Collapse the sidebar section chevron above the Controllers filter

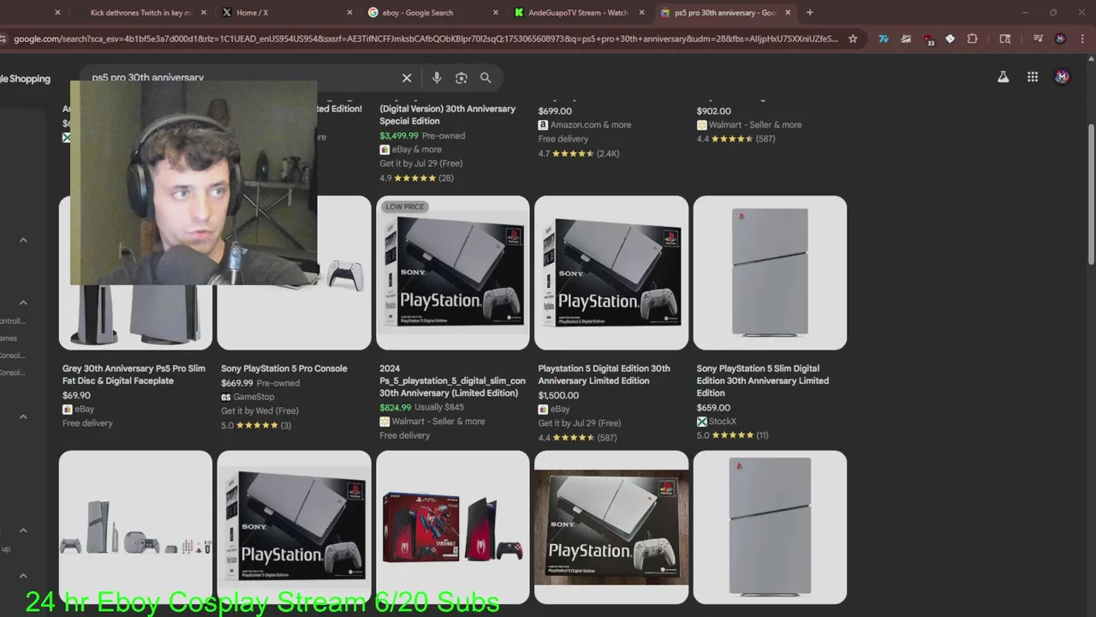[23, 303]
